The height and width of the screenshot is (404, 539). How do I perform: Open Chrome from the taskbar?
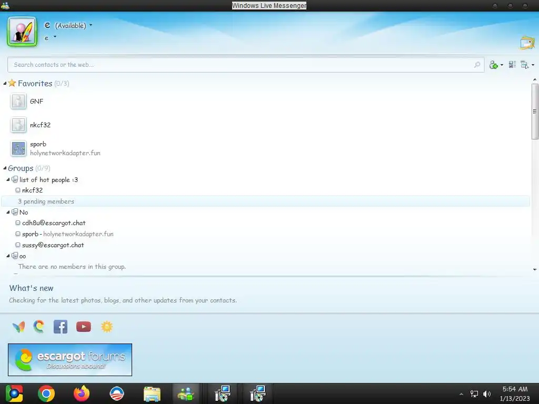click(46, 393)
